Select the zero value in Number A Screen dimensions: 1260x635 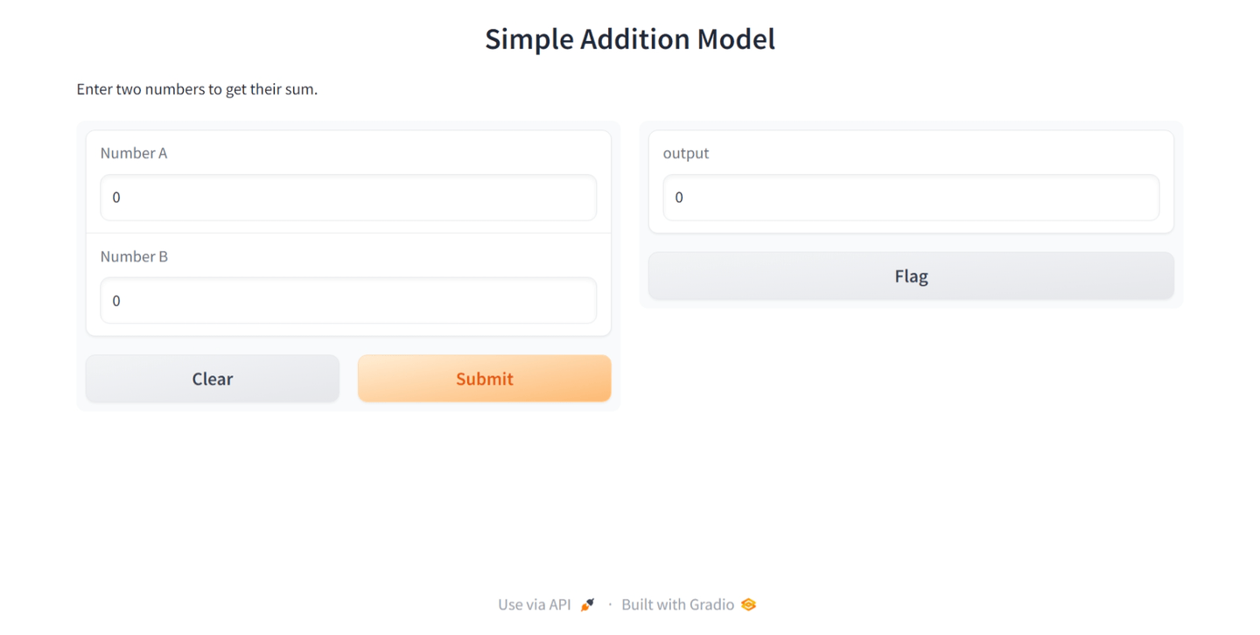click(x=116, y=198)
